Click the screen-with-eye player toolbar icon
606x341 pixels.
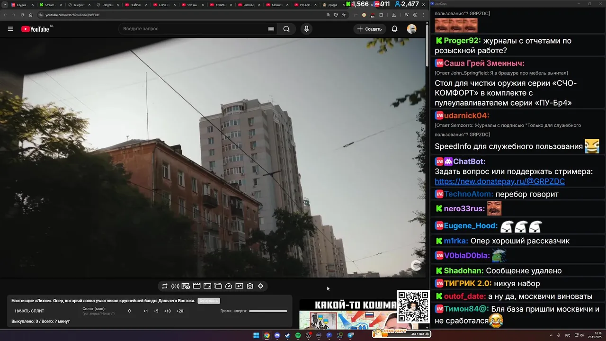pos(186,286)
